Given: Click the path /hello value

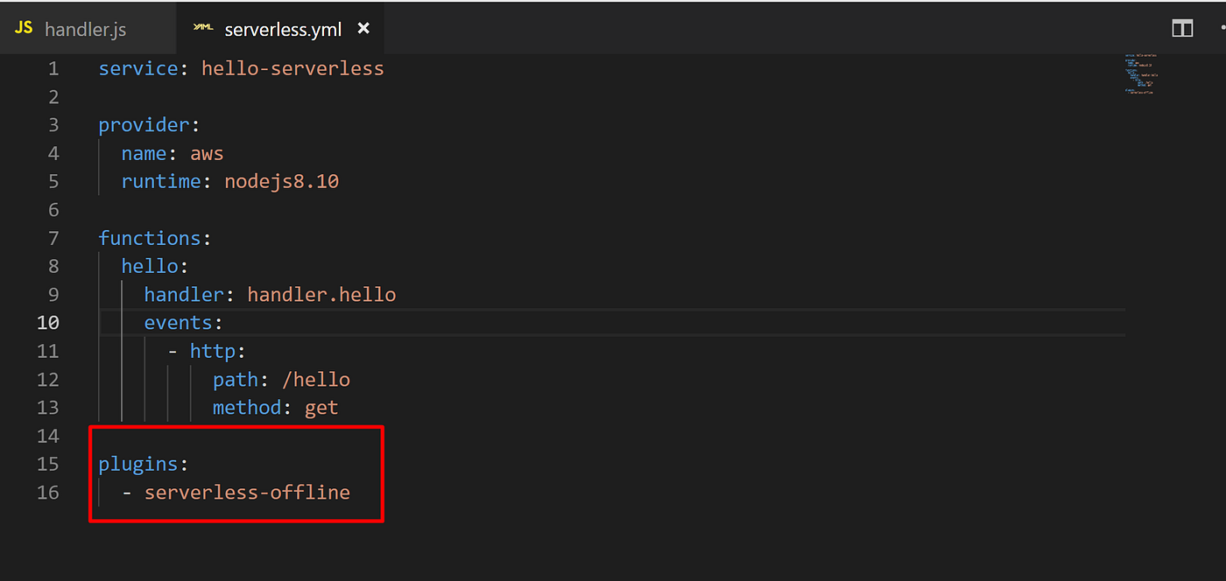Looking at the screenshot, I should (315, 379).
